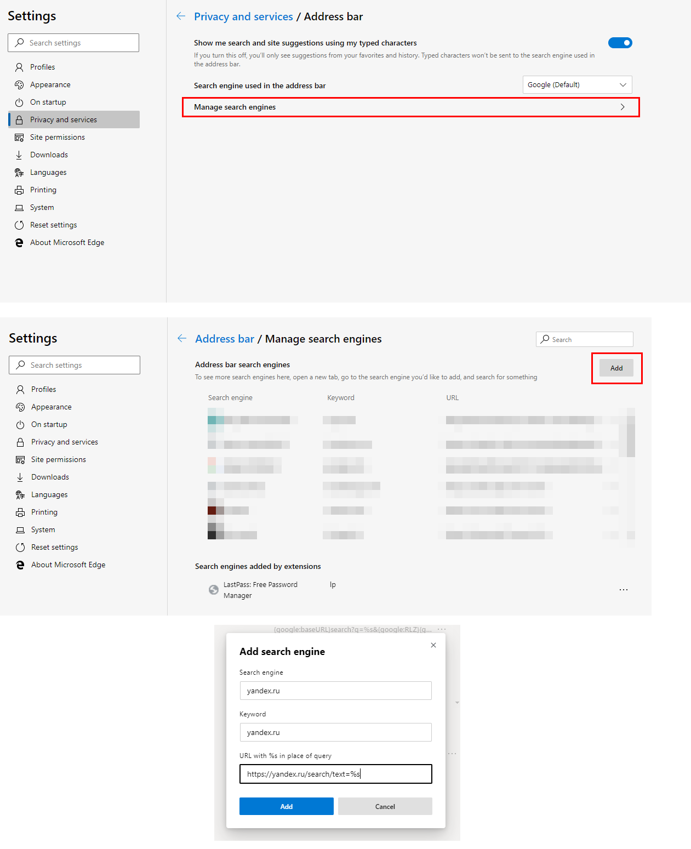Viewport: 691px width, 849px height.
Task: Click Appearance palette icon in top sidebar
Action: click(x=19, y=84)
